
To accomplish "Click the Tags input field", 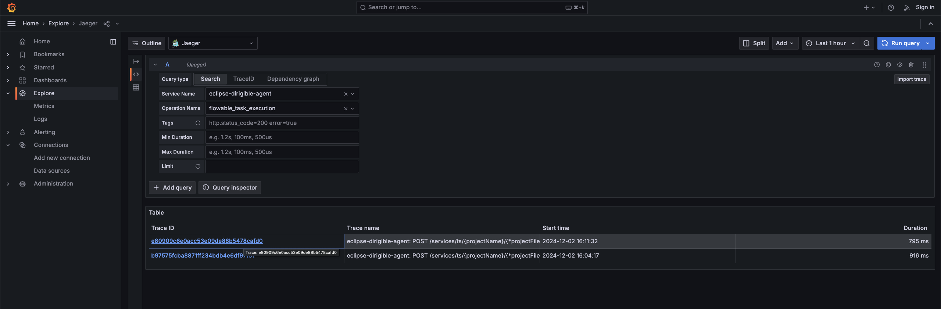I will coord(282,123).
